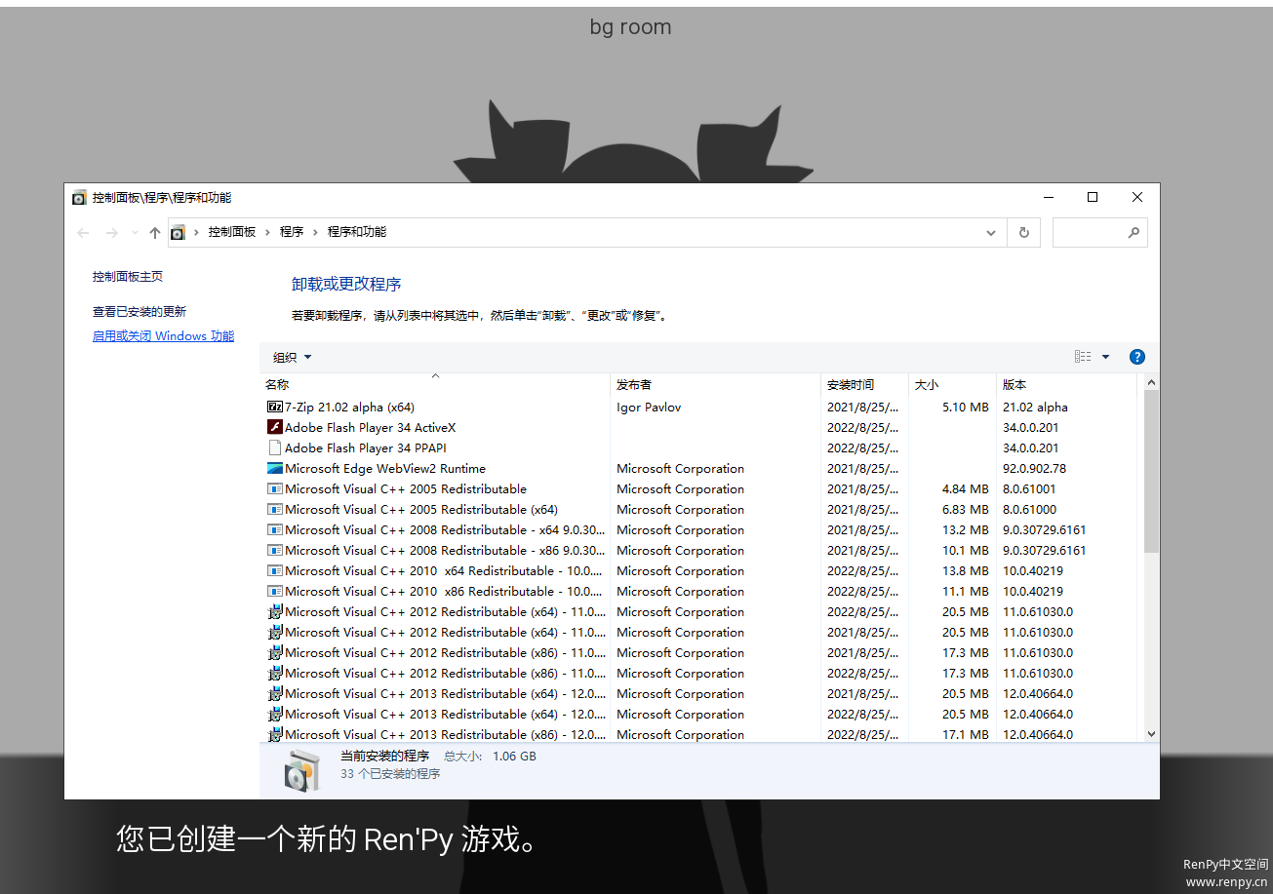Sort by the 版本 column header
1273x894 pixels.
pos(1067,384)
